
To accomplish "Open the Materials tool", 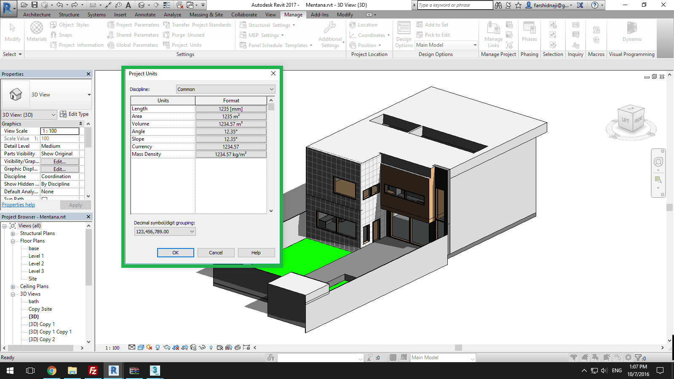I will (x=36, y=32).
